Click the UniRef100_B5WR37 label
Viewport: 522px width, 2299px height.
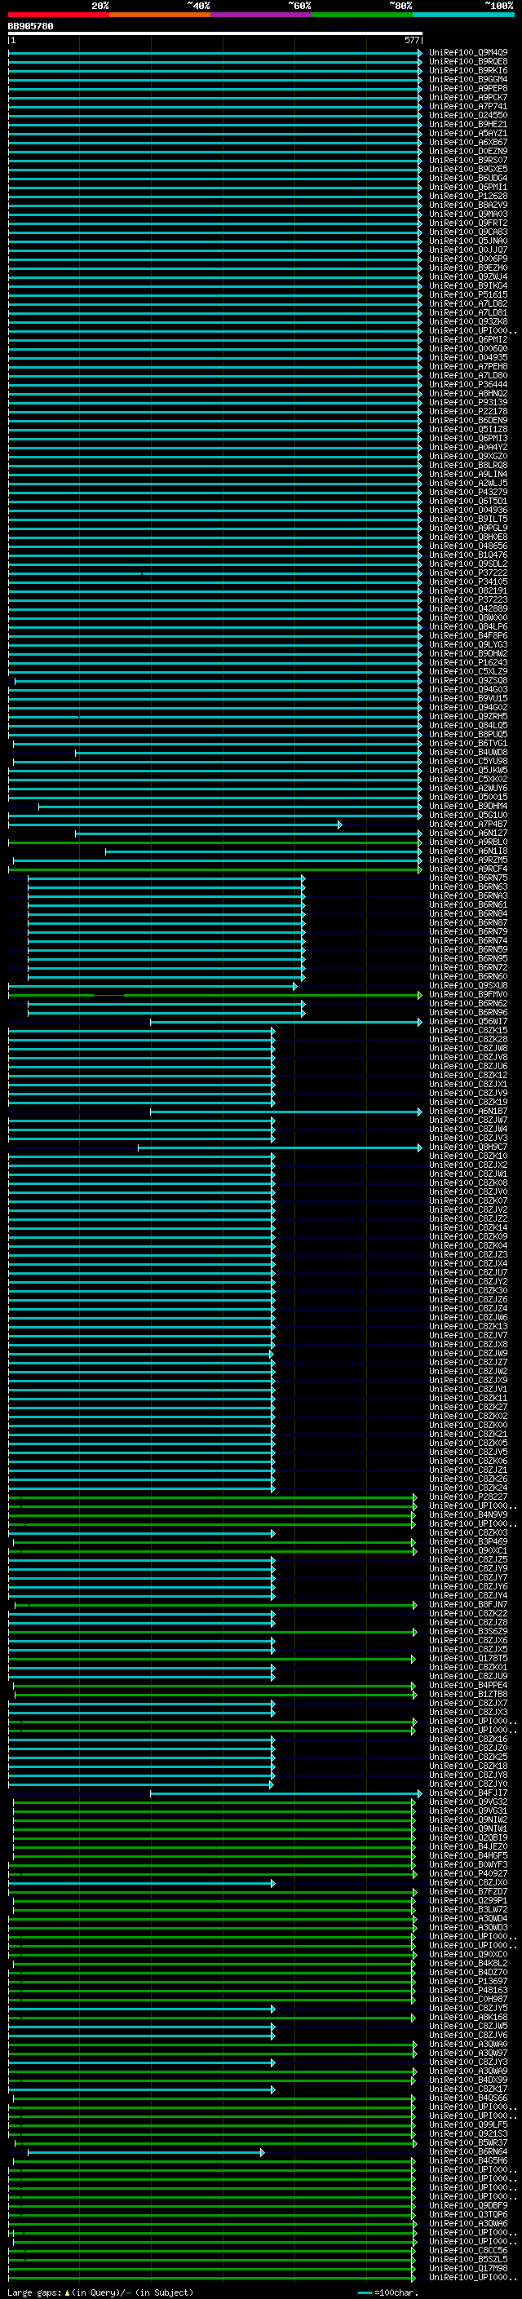click(468, 2142)
